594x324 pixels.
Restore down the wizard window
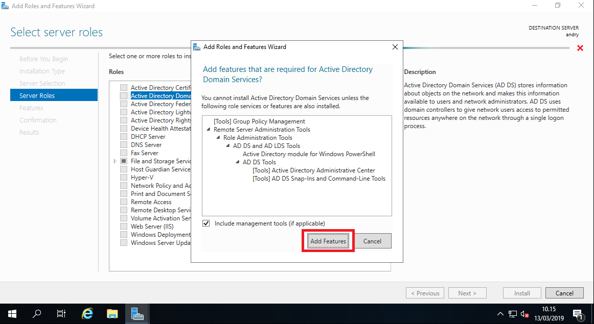[x=558, y=5]
